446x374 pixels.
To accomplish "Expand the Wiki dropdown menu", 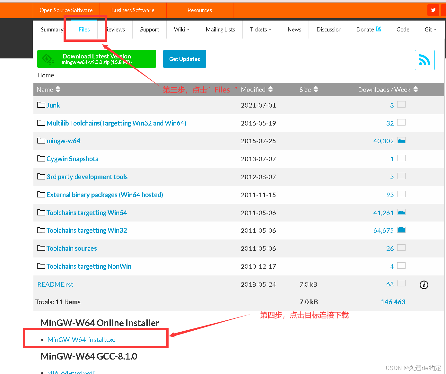I will [182, 30].
